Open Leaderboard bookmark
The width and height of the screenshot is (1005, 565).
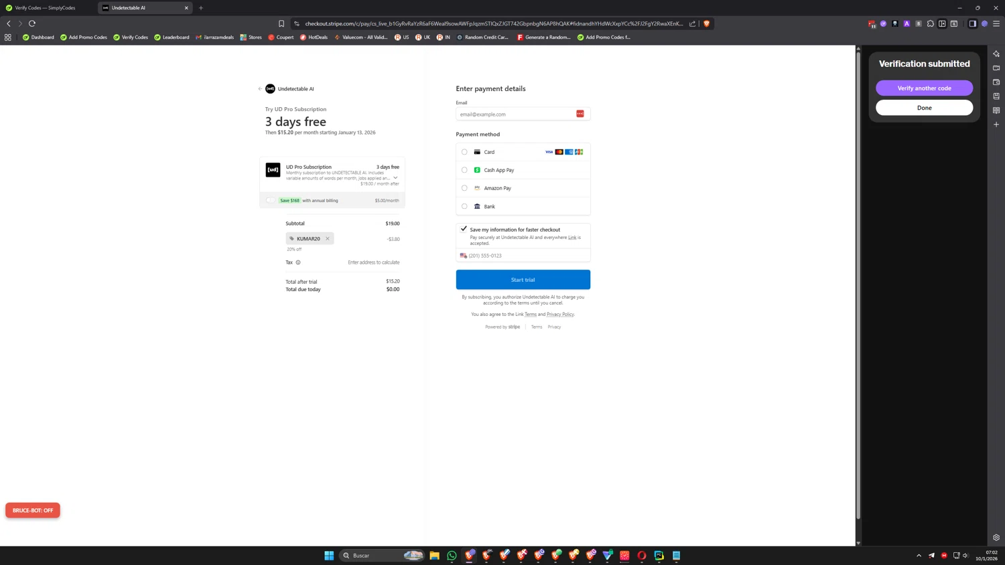172,37
